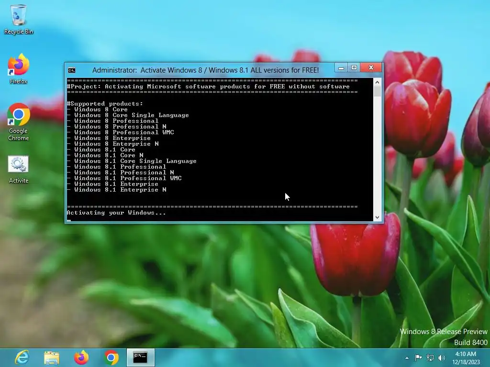Image resolution: width=490 pixels, height=367 pixels.
Task: Select the command prompt taskbar button
Action: 140,357
